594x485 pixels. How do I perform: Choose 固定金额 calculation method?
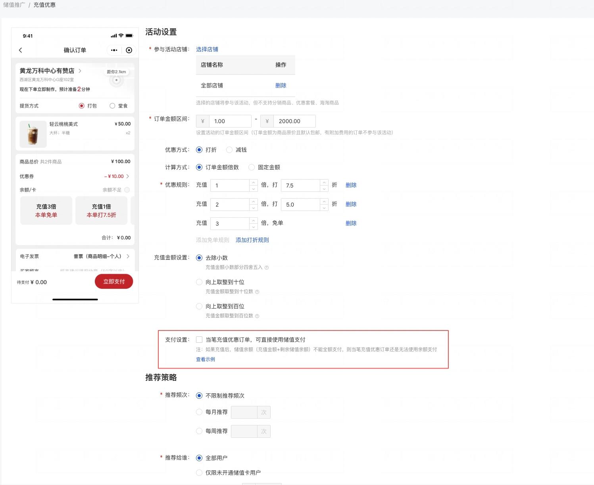pos(252,167)
